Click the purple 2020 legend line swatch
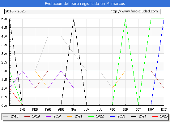Screen dimensions: 170x124 [48, 117]
